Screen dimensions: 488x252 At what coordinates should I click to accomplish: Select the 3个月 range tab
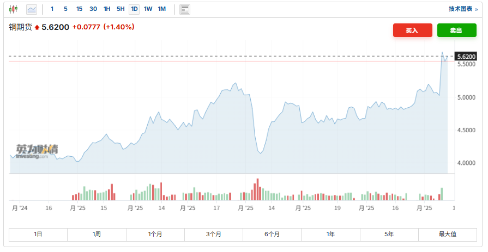point(214,234)
